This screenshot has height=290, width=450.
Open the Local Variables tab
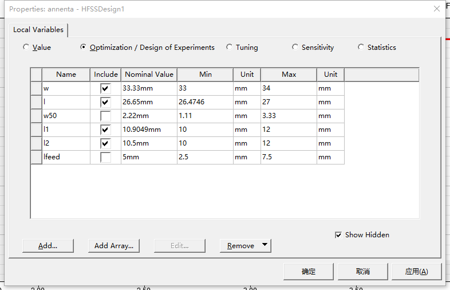pos(38,30)
